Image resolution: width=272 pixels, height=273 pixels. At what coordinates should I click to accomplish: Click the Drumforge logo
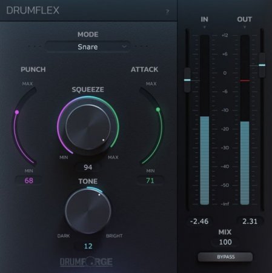[x=86, y=261]
